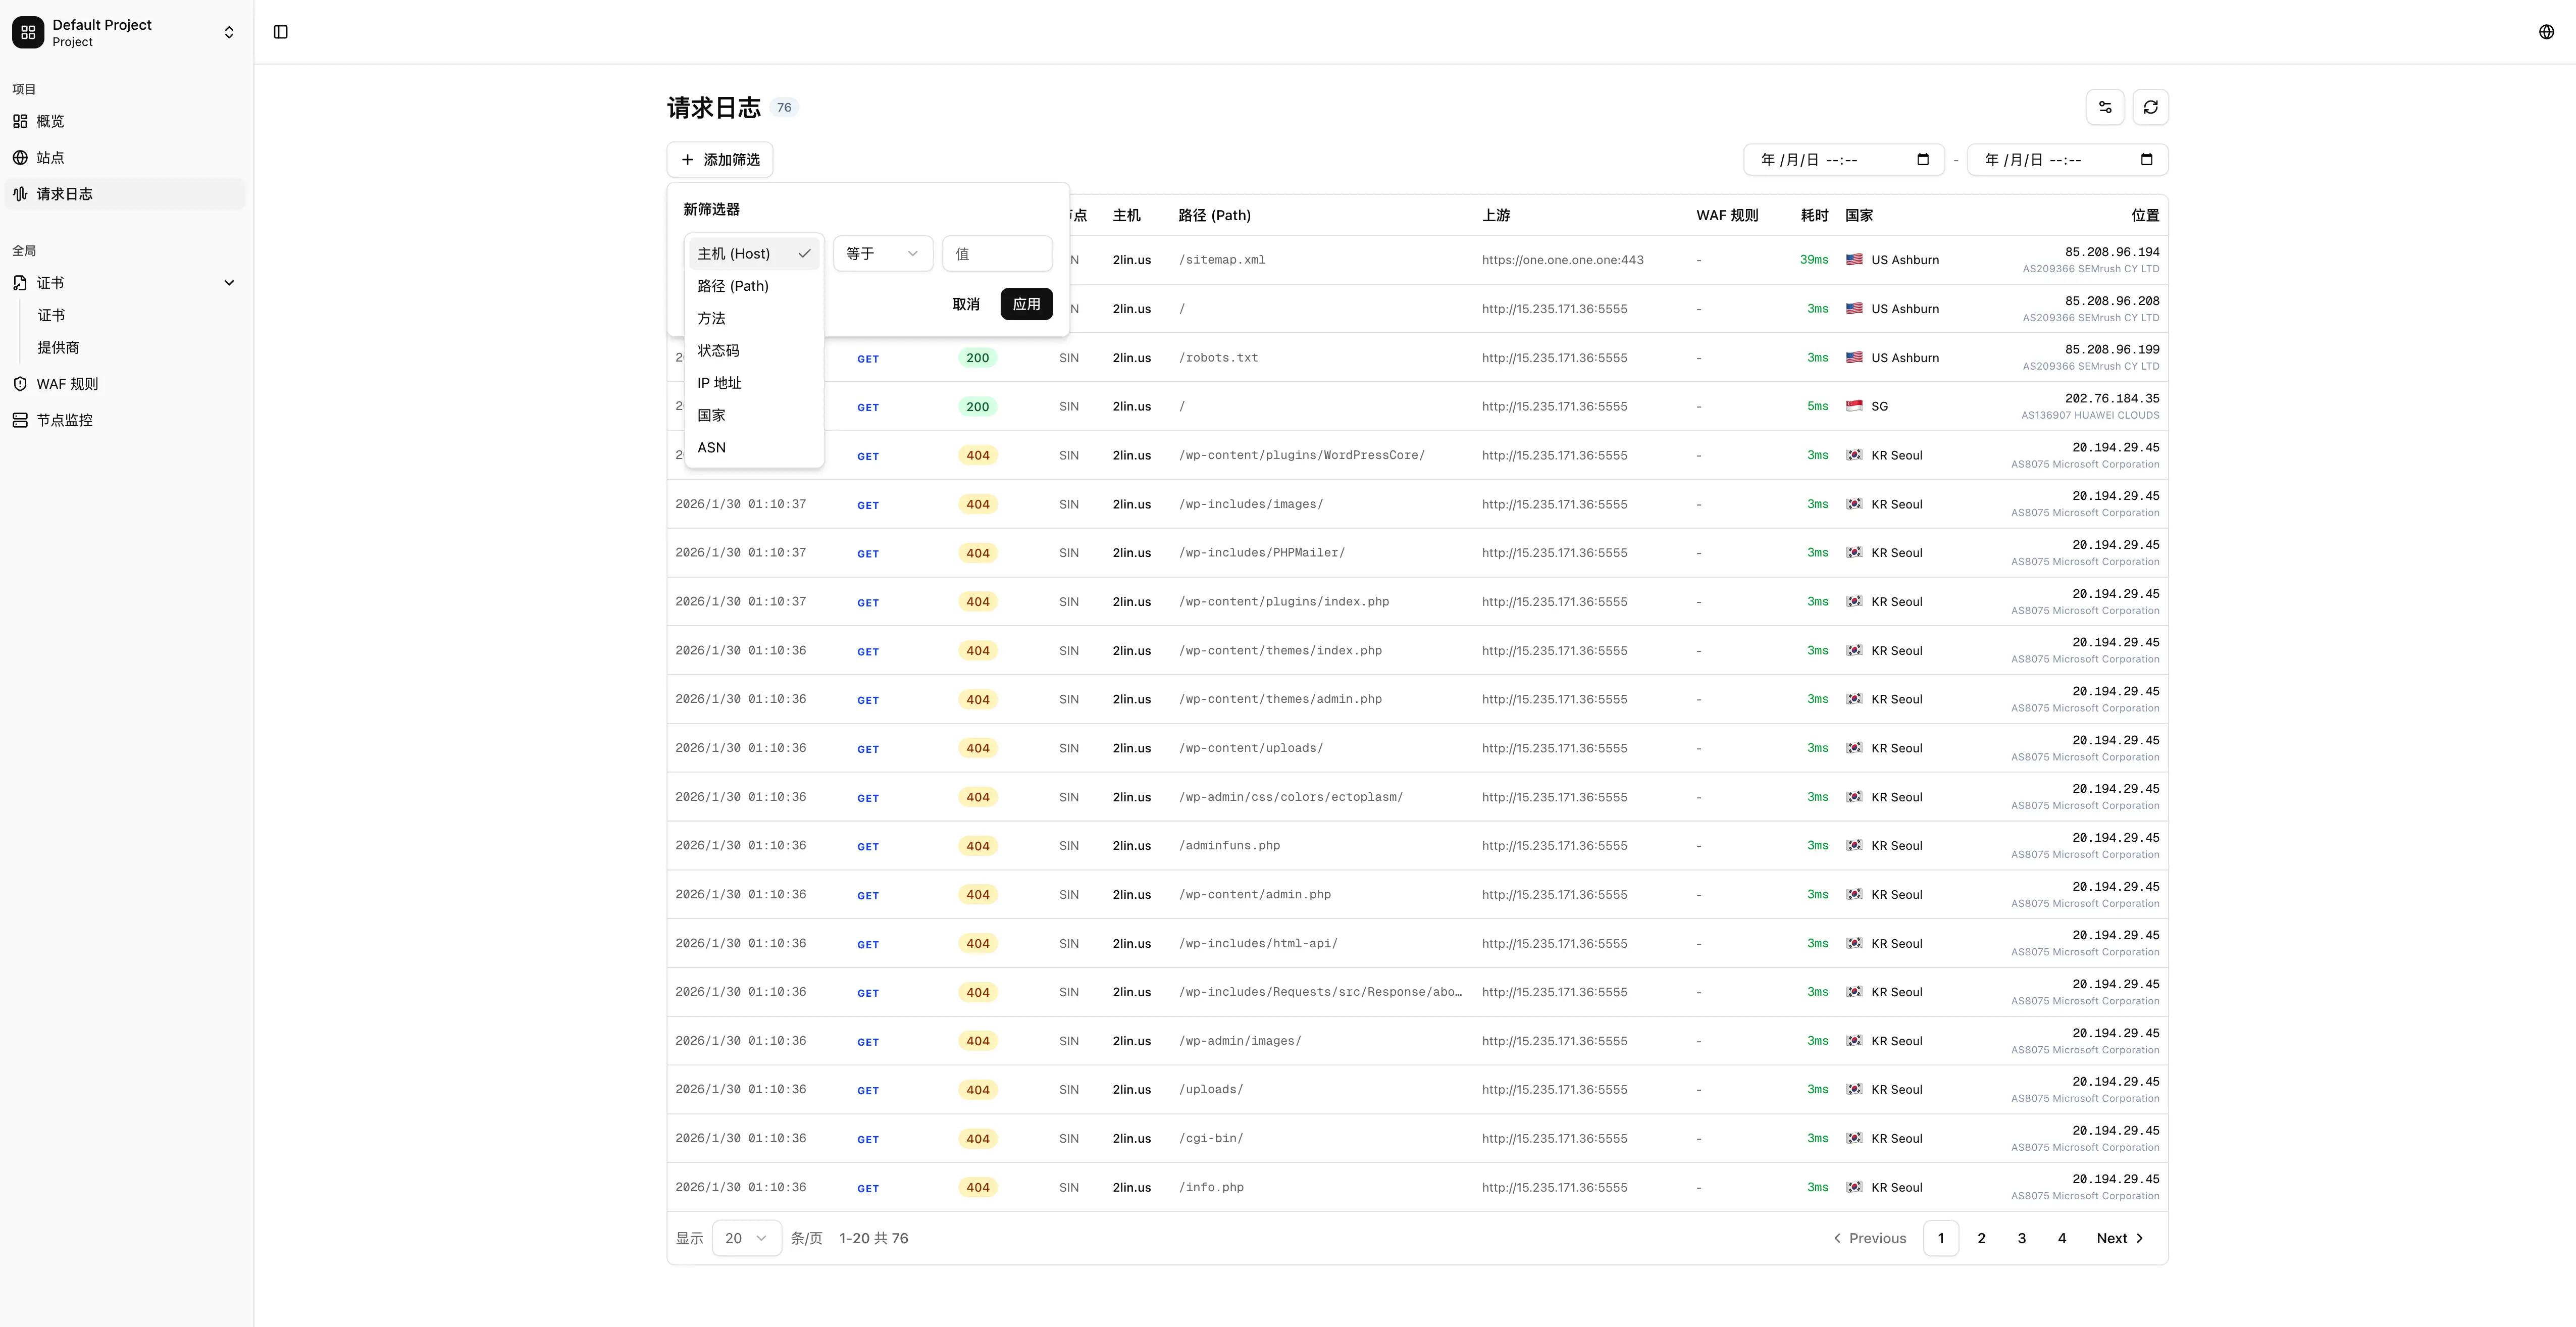Image resolution: width=2576 pixels, height=1327 pixels.
Task: Select ASN in the new filter menu
Action: pyautogui.click(x=711, y=447)
